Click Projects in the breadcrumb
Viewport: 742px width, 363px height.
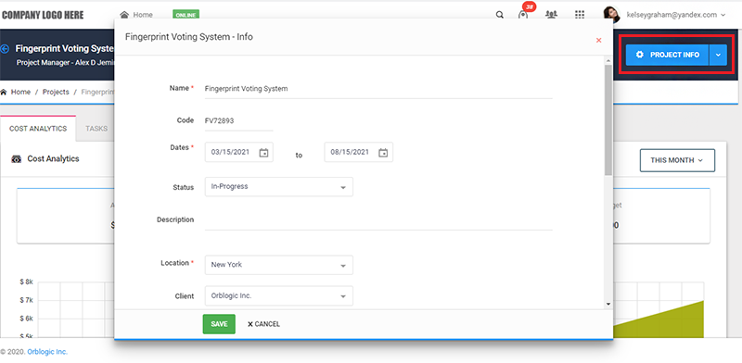[56, 93]
